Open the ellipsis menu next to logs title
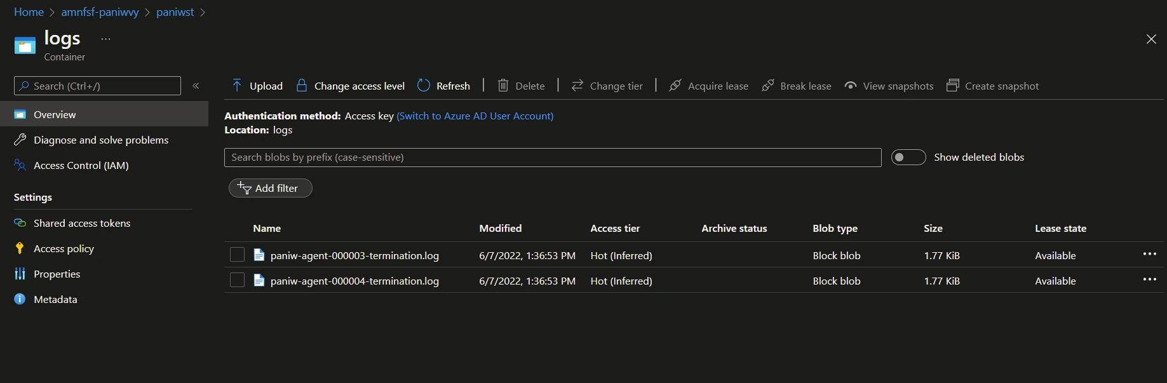 coord(105,39)
